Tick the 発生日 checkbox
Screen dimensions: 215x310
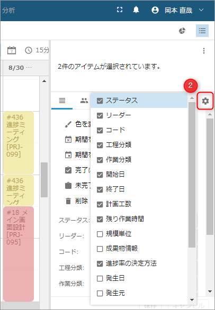100,278
